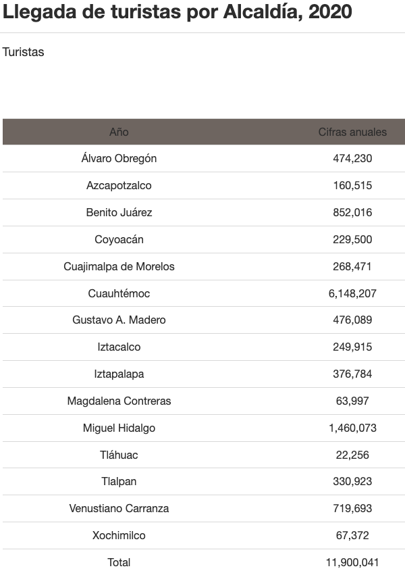Click the Azcapotzalco row label
405x575 pixels.
pyautogui.click(x=119, y=185)
